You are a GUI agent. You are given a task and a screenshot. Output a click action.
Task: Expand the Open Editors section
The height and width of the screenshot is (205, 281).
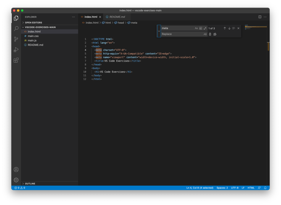(50, 23)
